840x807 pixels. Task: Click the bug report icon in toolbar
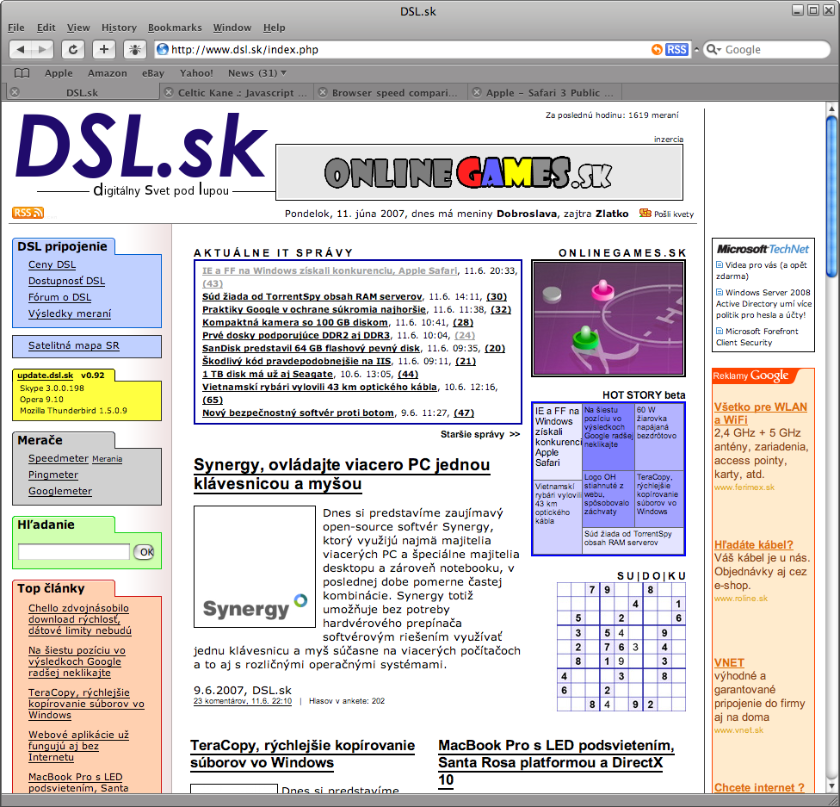tap(135, 49)
